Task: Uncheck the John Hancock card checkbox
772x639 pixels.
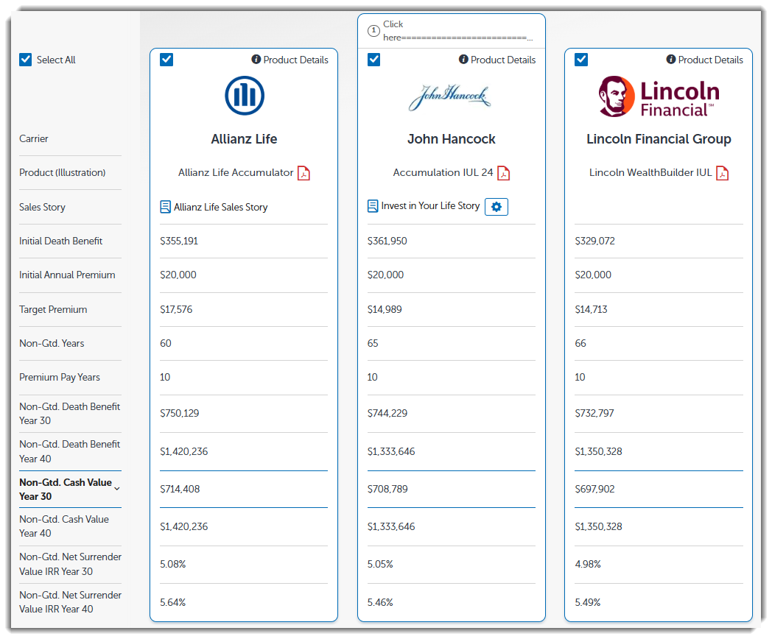Action: [373, 60]
